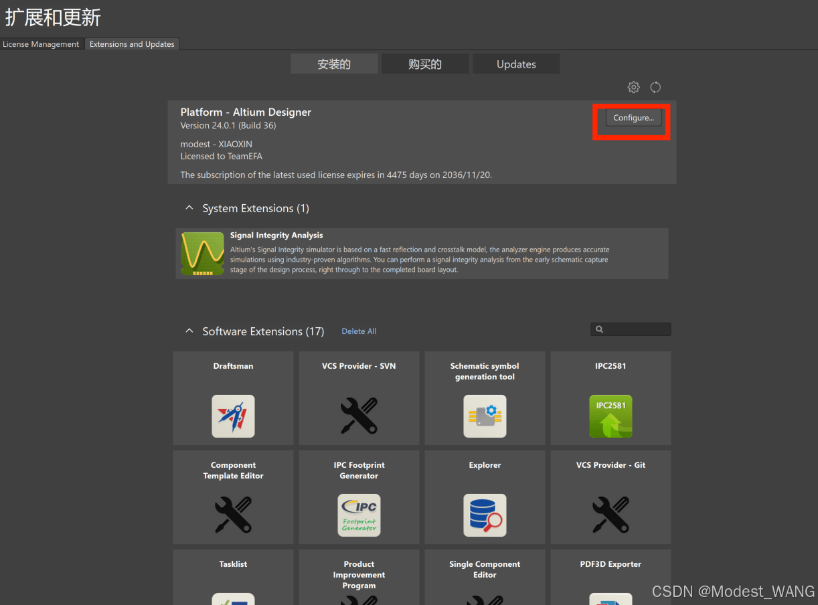Open the Updates tab

coord(516,64)
